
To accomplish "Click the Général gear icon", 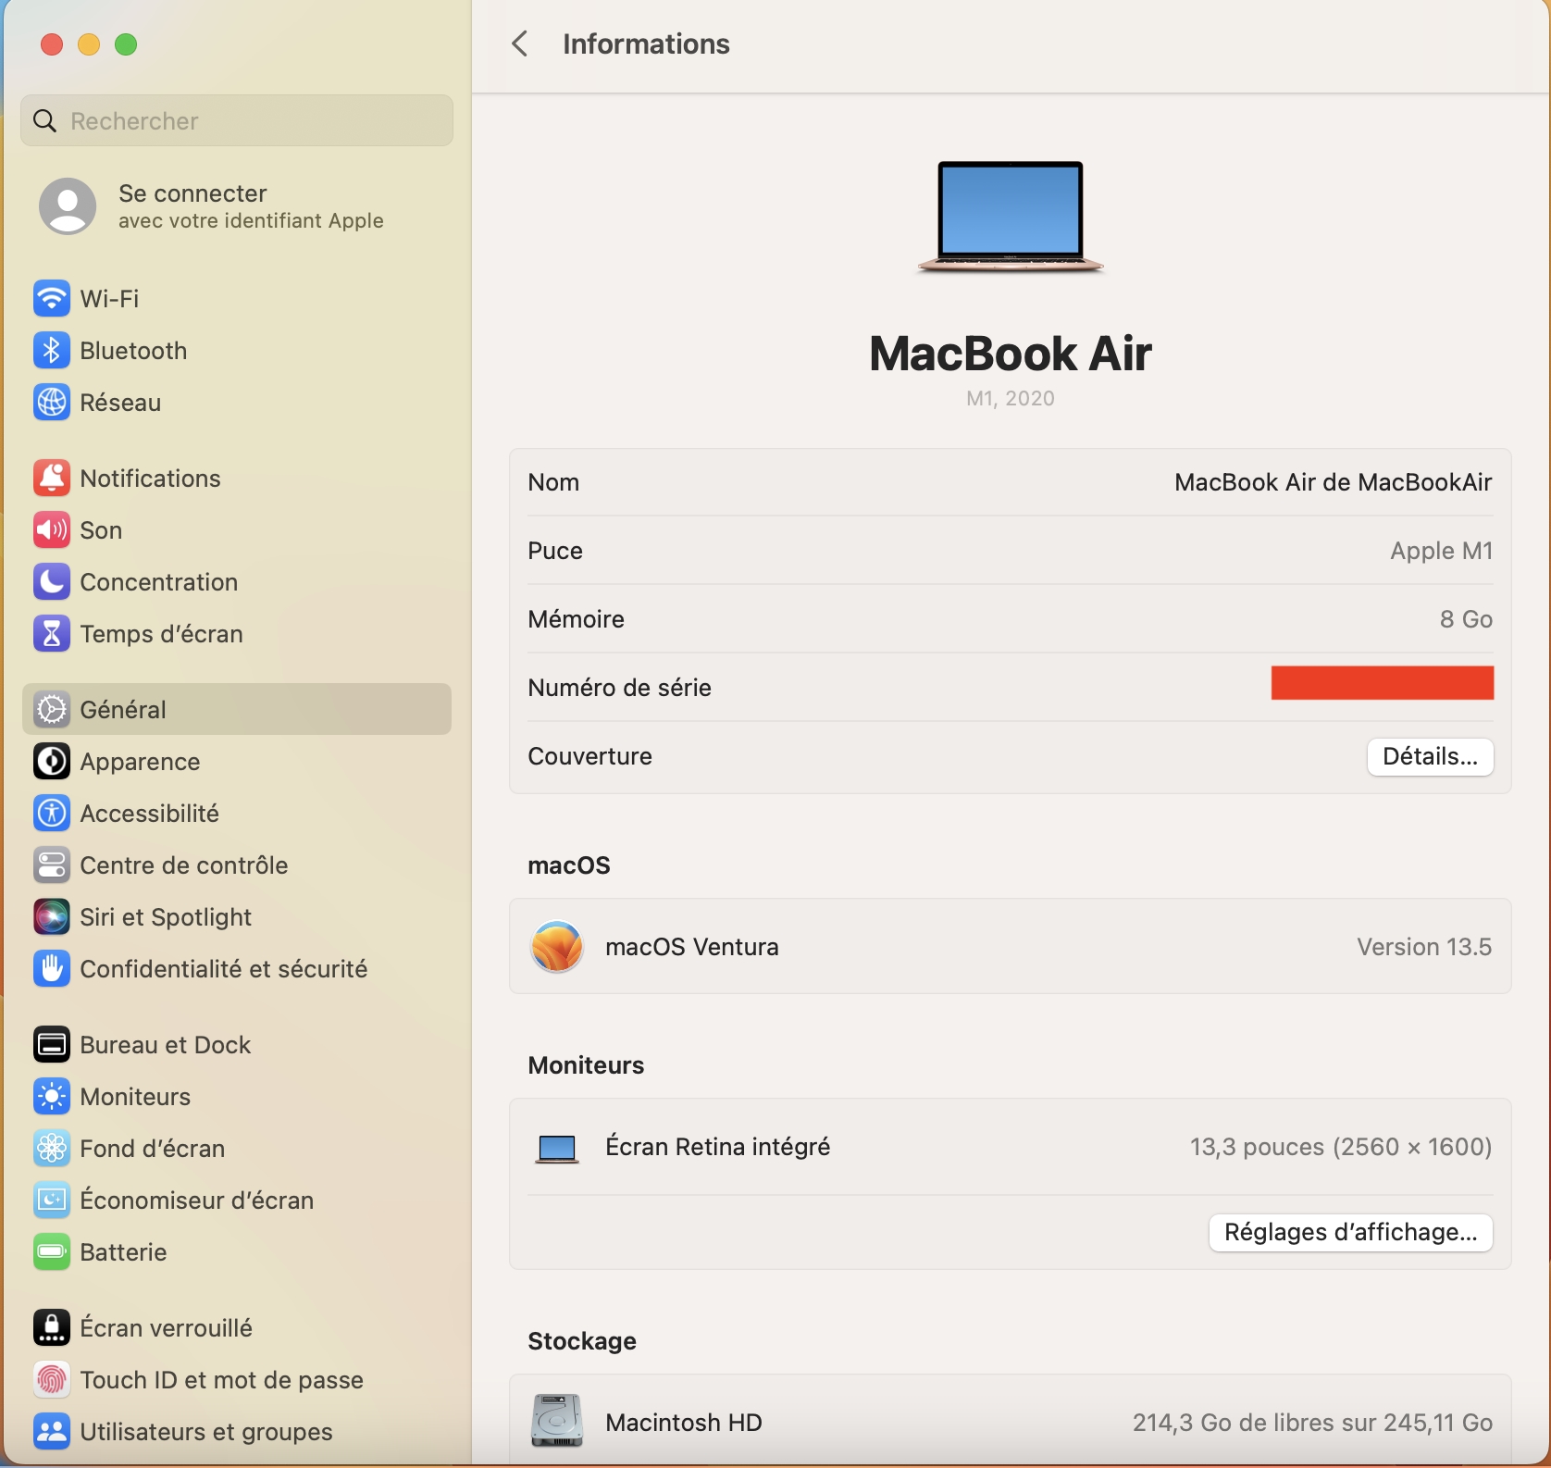I will coord(52,709).
